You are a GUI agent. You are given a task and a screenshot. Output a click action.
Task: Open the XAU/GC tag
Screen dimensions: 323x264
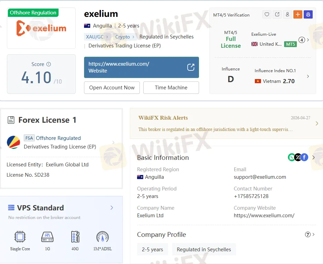click(97, 37)
